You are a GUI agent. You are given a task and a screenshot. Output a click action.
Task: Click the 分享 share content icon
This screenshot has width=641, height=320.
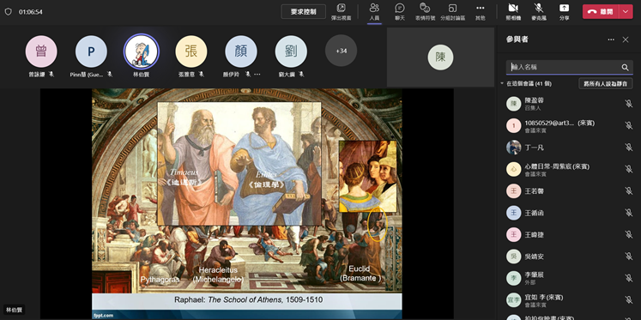[564, 12]
